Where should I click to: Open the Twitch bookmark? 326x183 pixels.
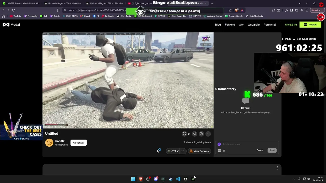coord(55,16)
